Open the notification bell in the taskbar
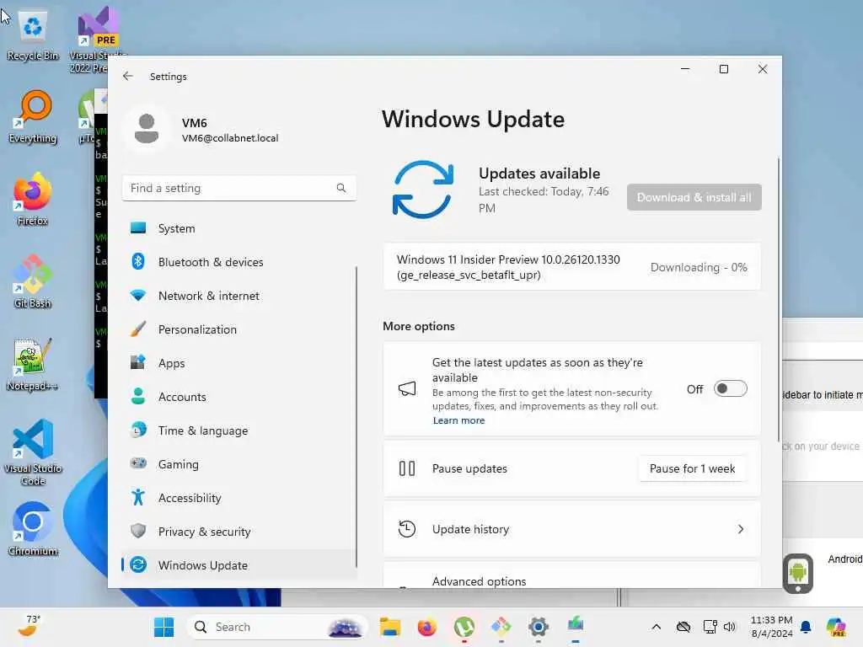863x647 pixels. pos(806,627)
